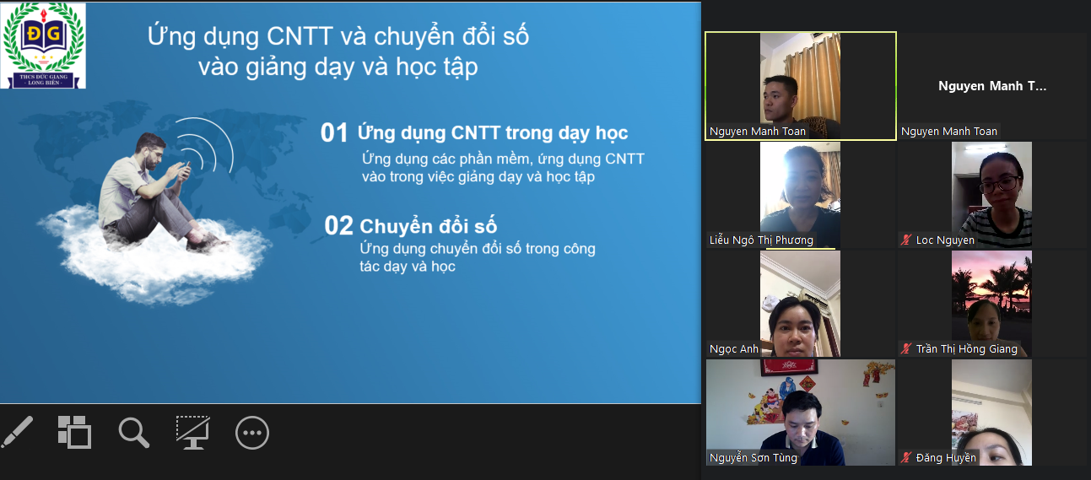Click the slide heading '02 Chuyển đổi số'
Image resolution: width=1091 pixels, height=480 pixels.
point(411,226)
